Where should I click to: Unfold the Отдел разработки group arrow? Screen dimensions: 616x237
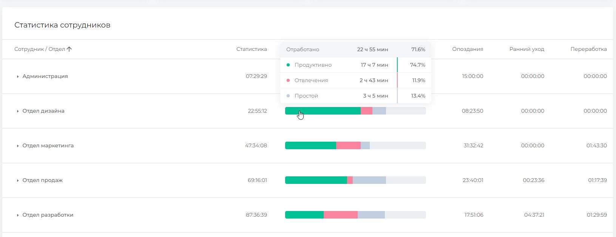click(18, 215)
